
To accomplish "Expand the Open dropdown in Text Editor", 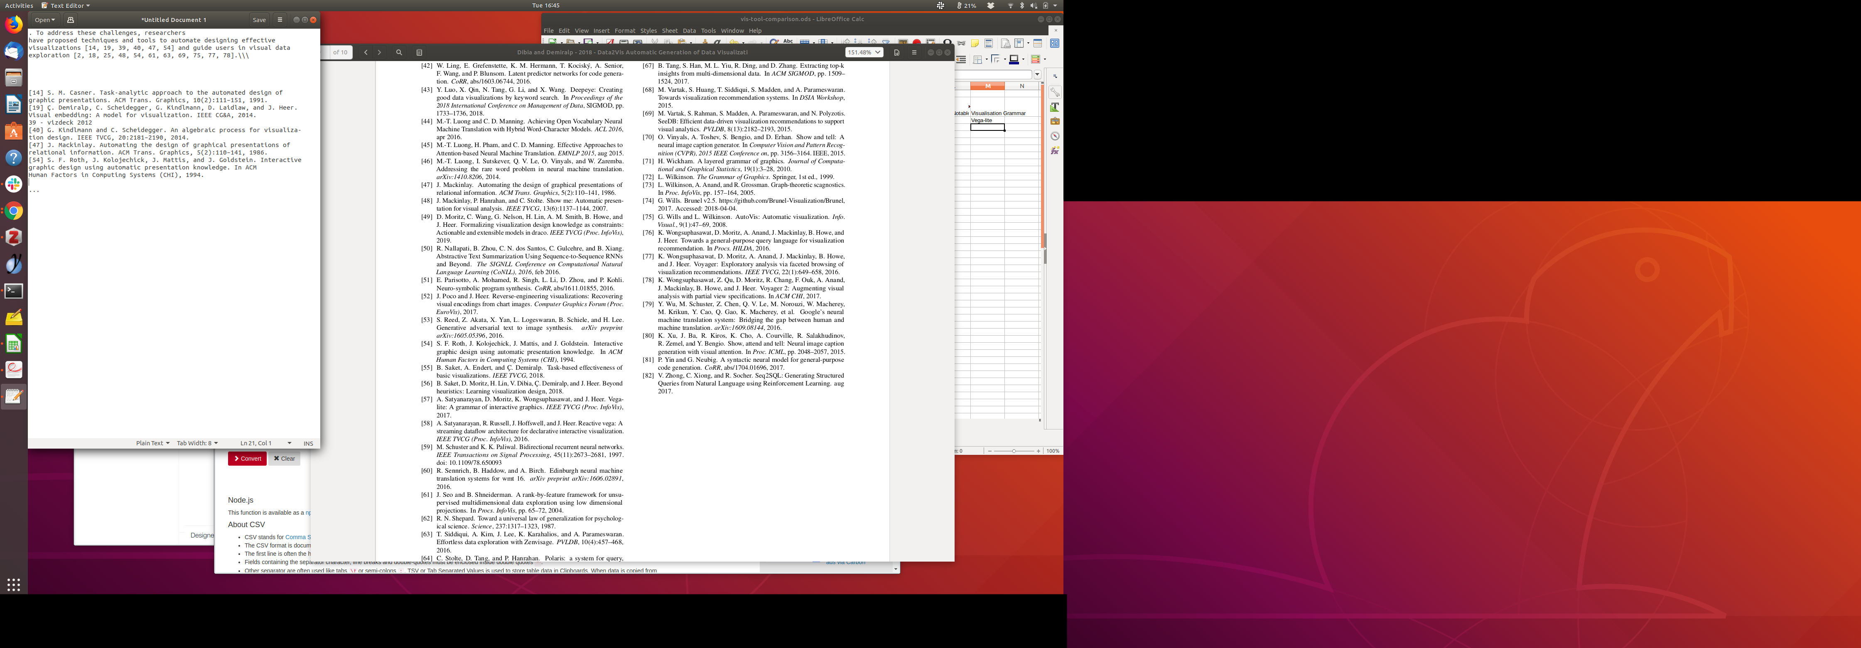I will click(x=45, y=20).
